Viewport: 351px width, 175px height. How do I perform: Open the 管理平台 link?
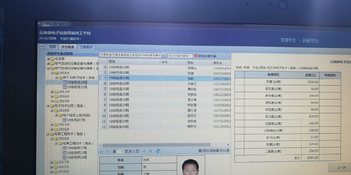(288, 40)
